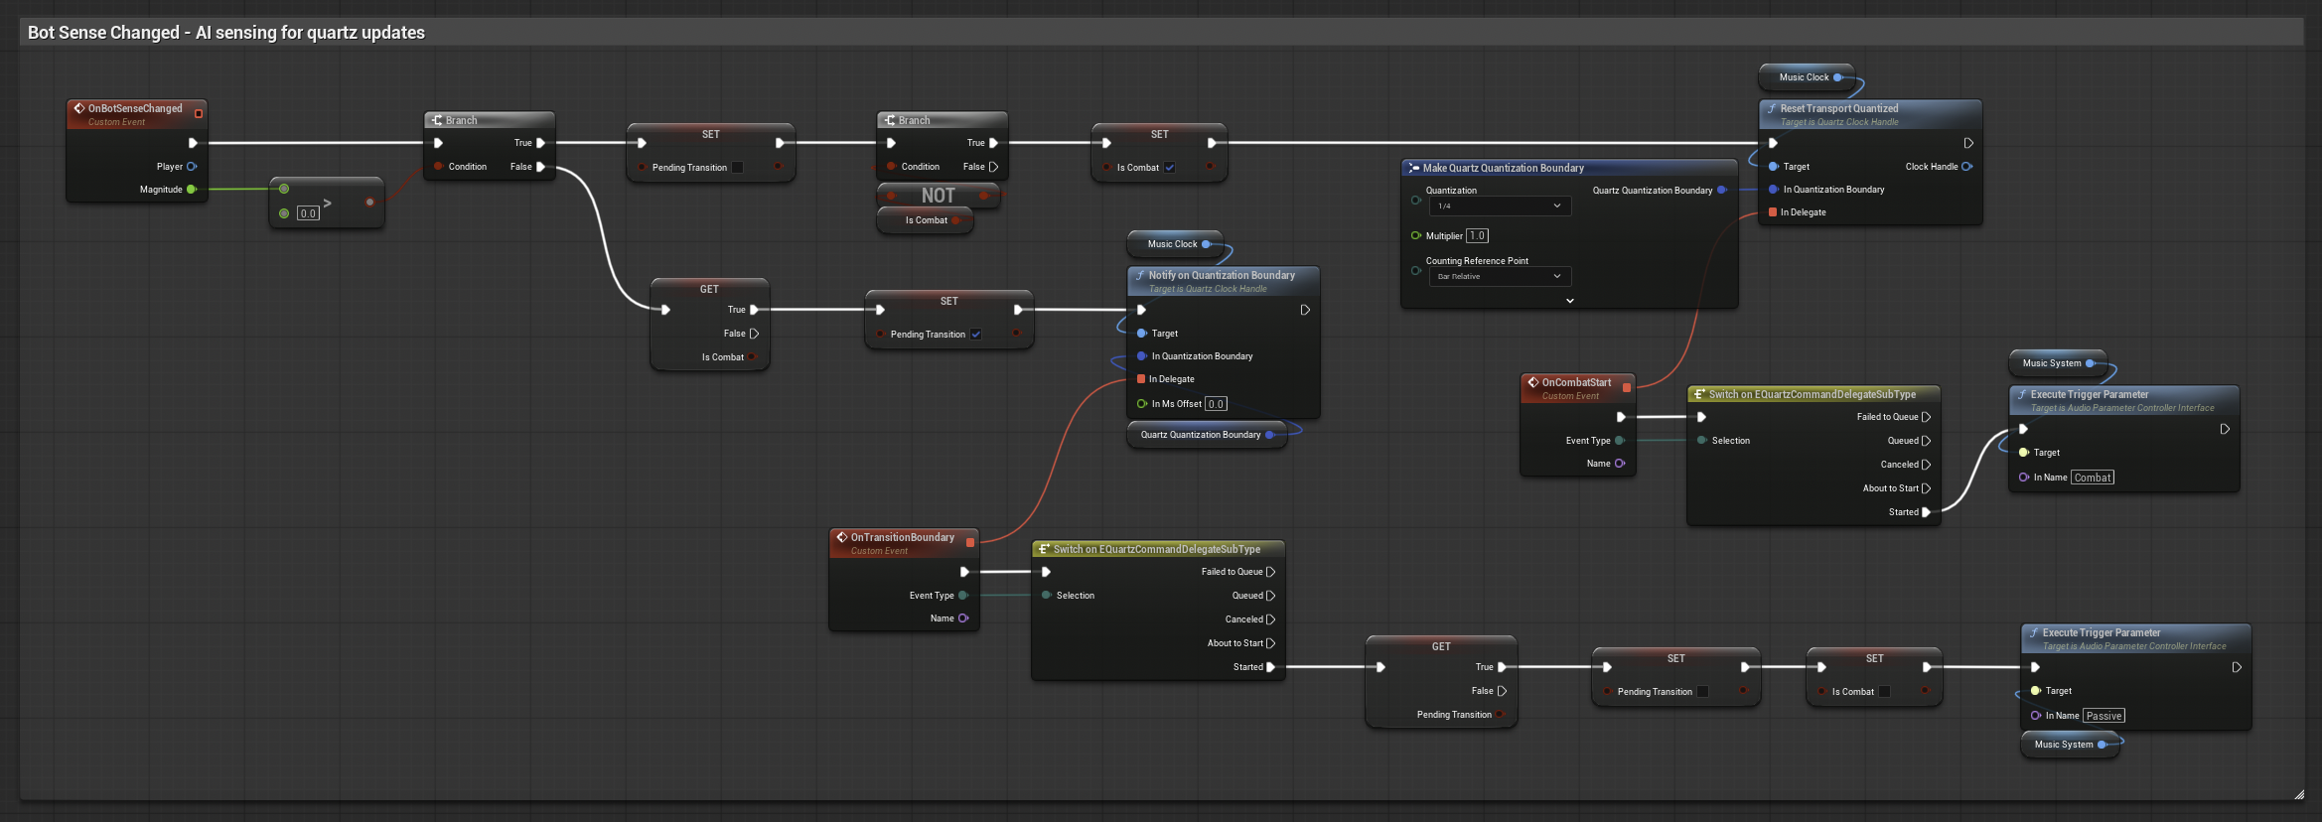Image resolution: width=2322 pixels, height=822 pixels.
Task: Click the NOT node header
Action: (x=938, y=196)
